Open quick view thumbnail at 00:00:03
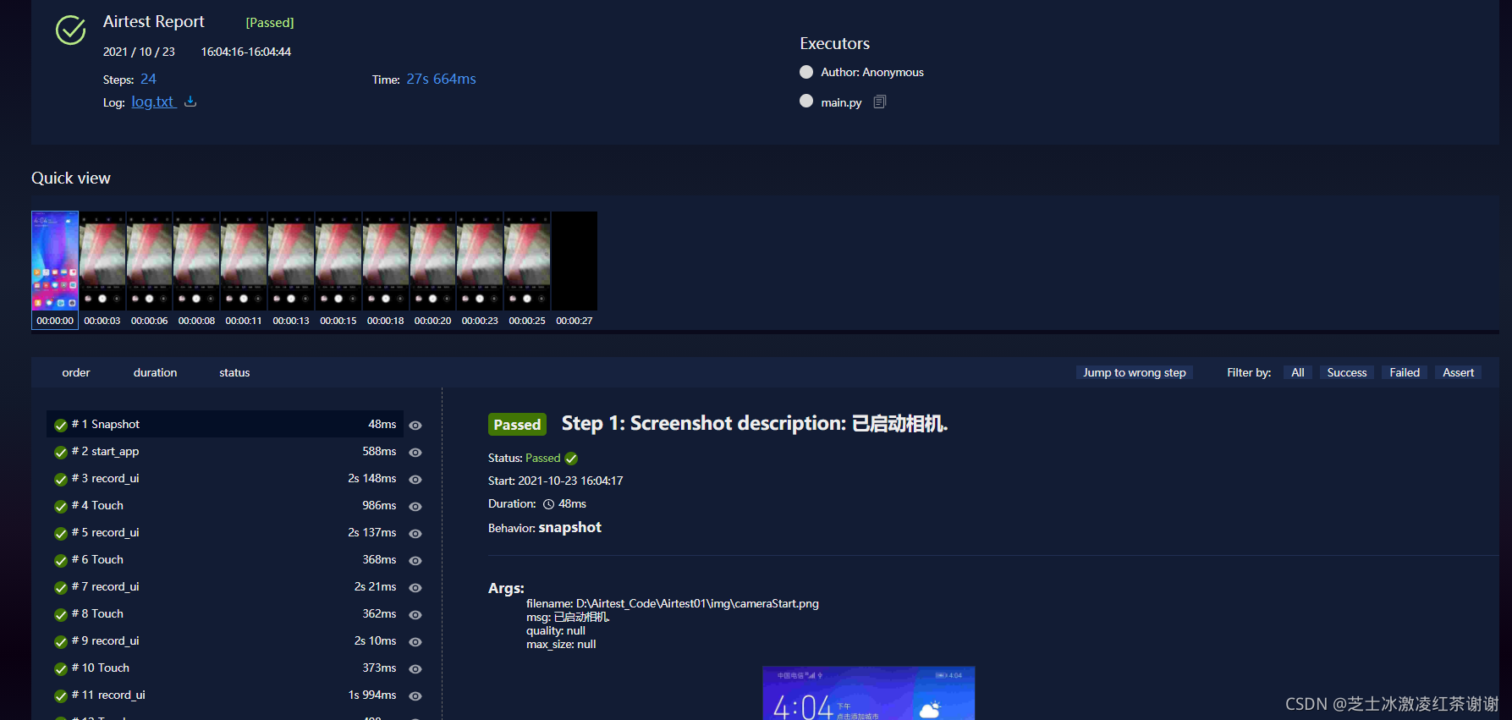Image resolution: width=1512 pixels, height=720 pixels. pyautogui.click(x=102, y=261)
